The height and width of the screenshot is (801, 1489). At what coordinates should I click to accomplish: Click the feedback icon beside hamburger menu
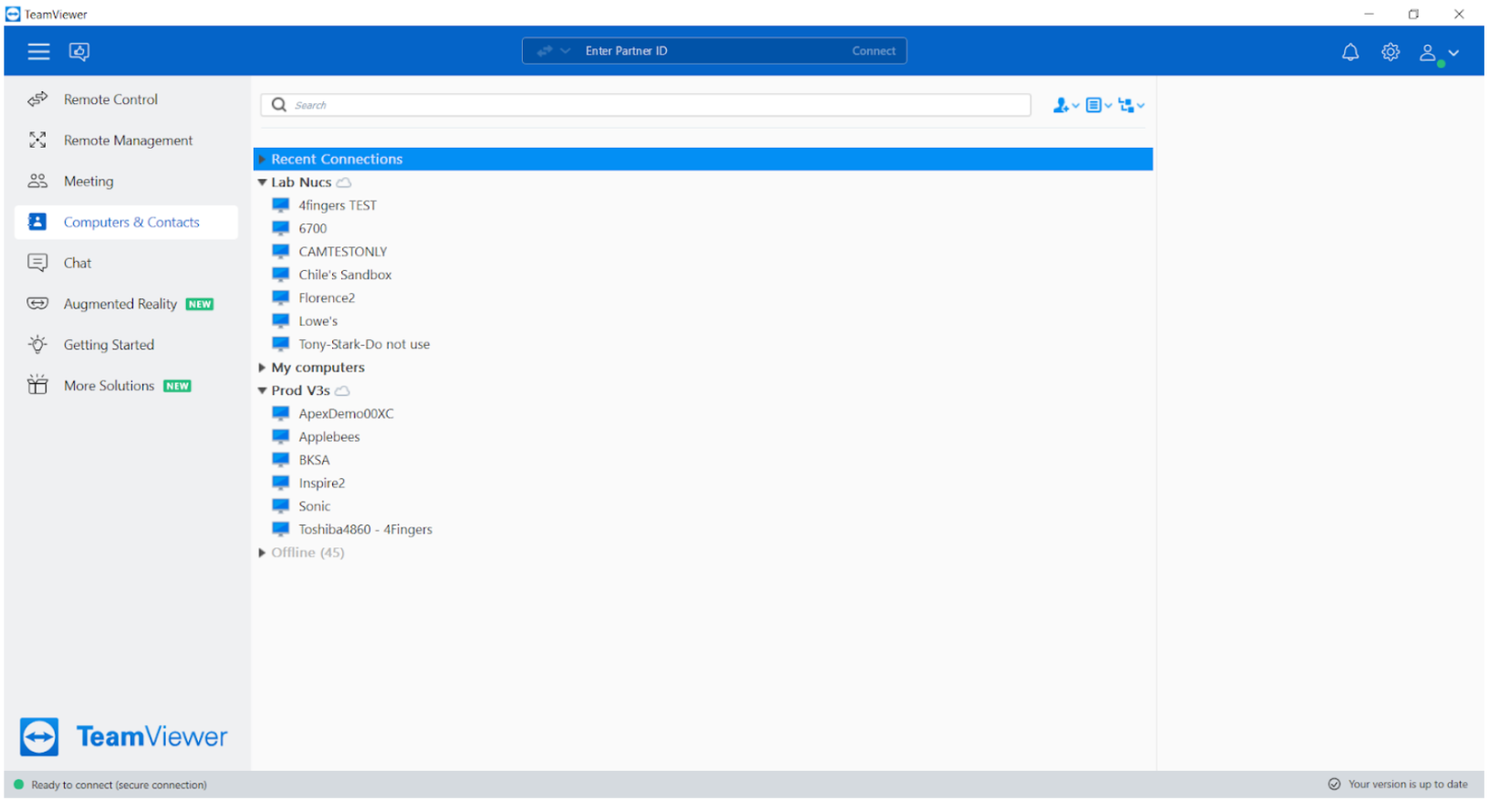pos(79,51)
